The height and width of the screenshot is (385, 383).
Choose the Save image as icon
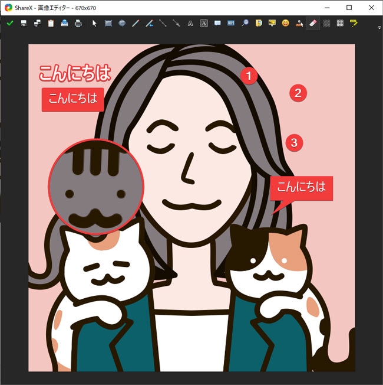click(37, 24)
